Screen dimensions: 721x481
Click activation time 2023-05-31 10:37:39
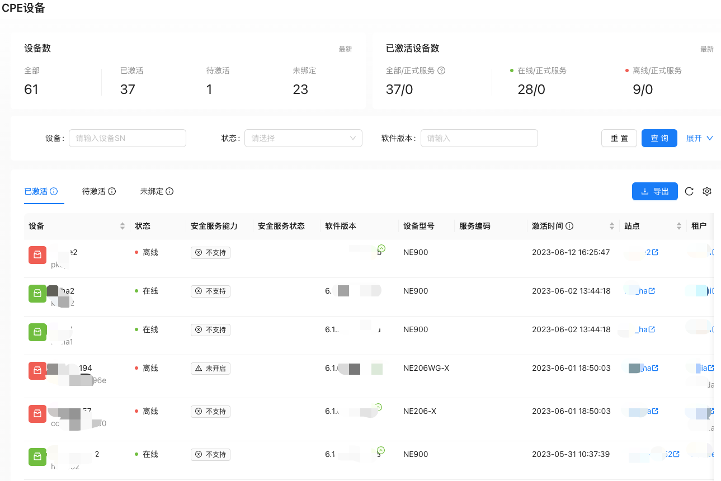click(x=571, y=454)
